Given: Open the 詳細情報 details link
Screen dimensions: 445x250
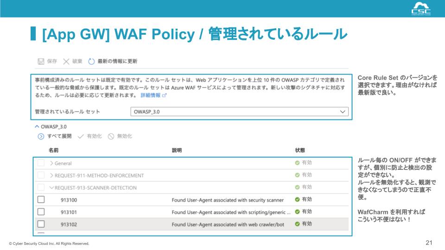Looking at the screenshot, I should [151, 95].
